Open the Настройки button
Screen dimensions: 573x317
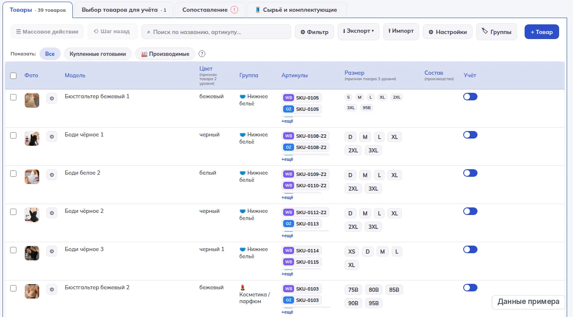pos(448,32)
